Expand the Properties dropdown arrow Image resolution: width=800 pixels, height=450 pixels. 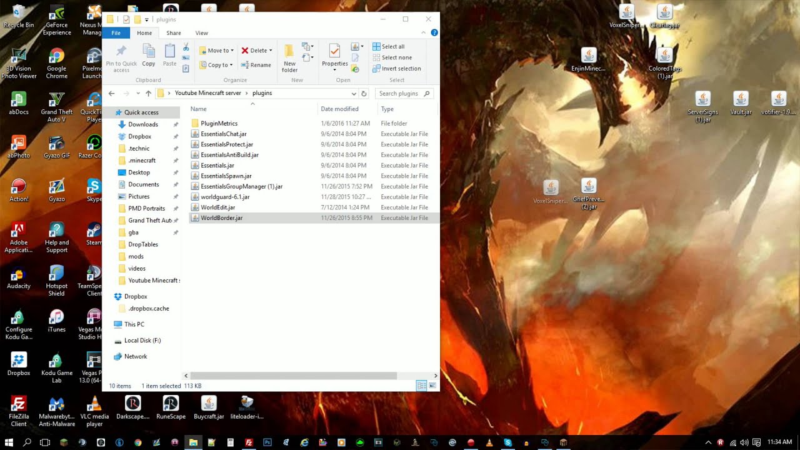pos(335,70)
